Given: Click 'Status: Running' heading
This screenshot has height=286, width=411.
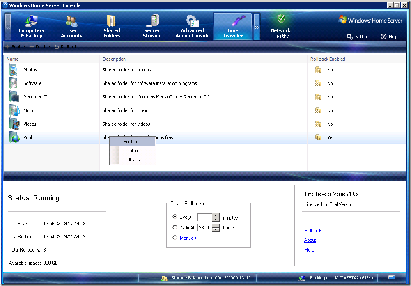Looking at the screenshot, I should (x=34, y=198).
